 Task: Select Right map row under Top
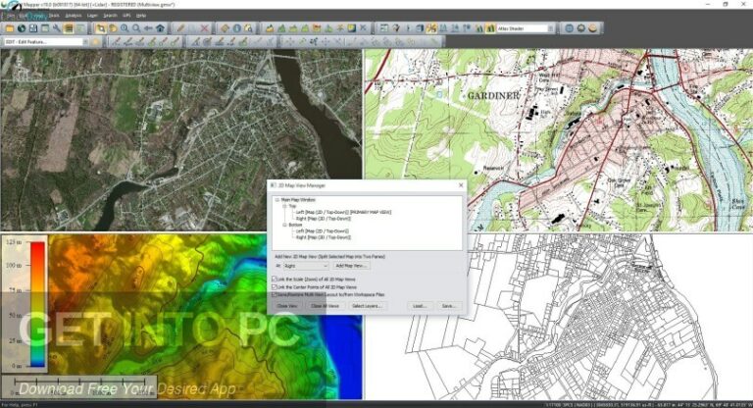pos(324,218)
